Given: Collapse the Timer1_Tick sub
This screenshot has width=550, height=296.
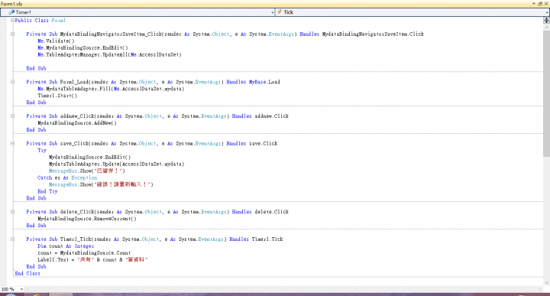Looking at the screenshot, I should pyautogui.click(x=12, y=239).
